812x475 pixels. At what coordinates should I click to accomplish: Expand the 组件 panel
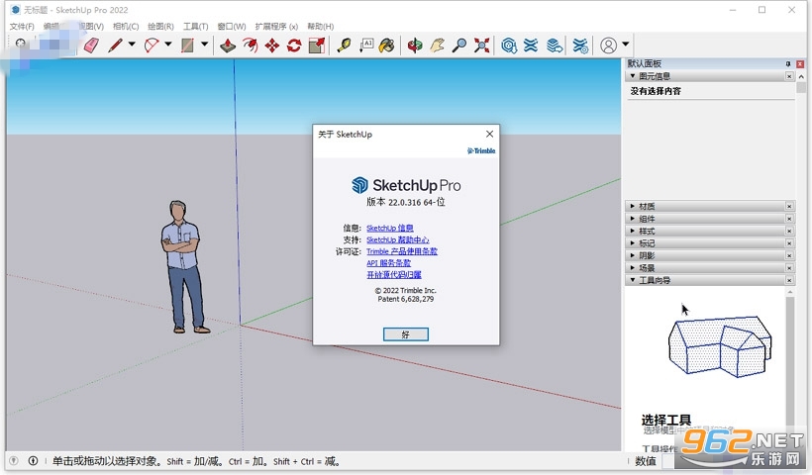[x=633, y=219]
